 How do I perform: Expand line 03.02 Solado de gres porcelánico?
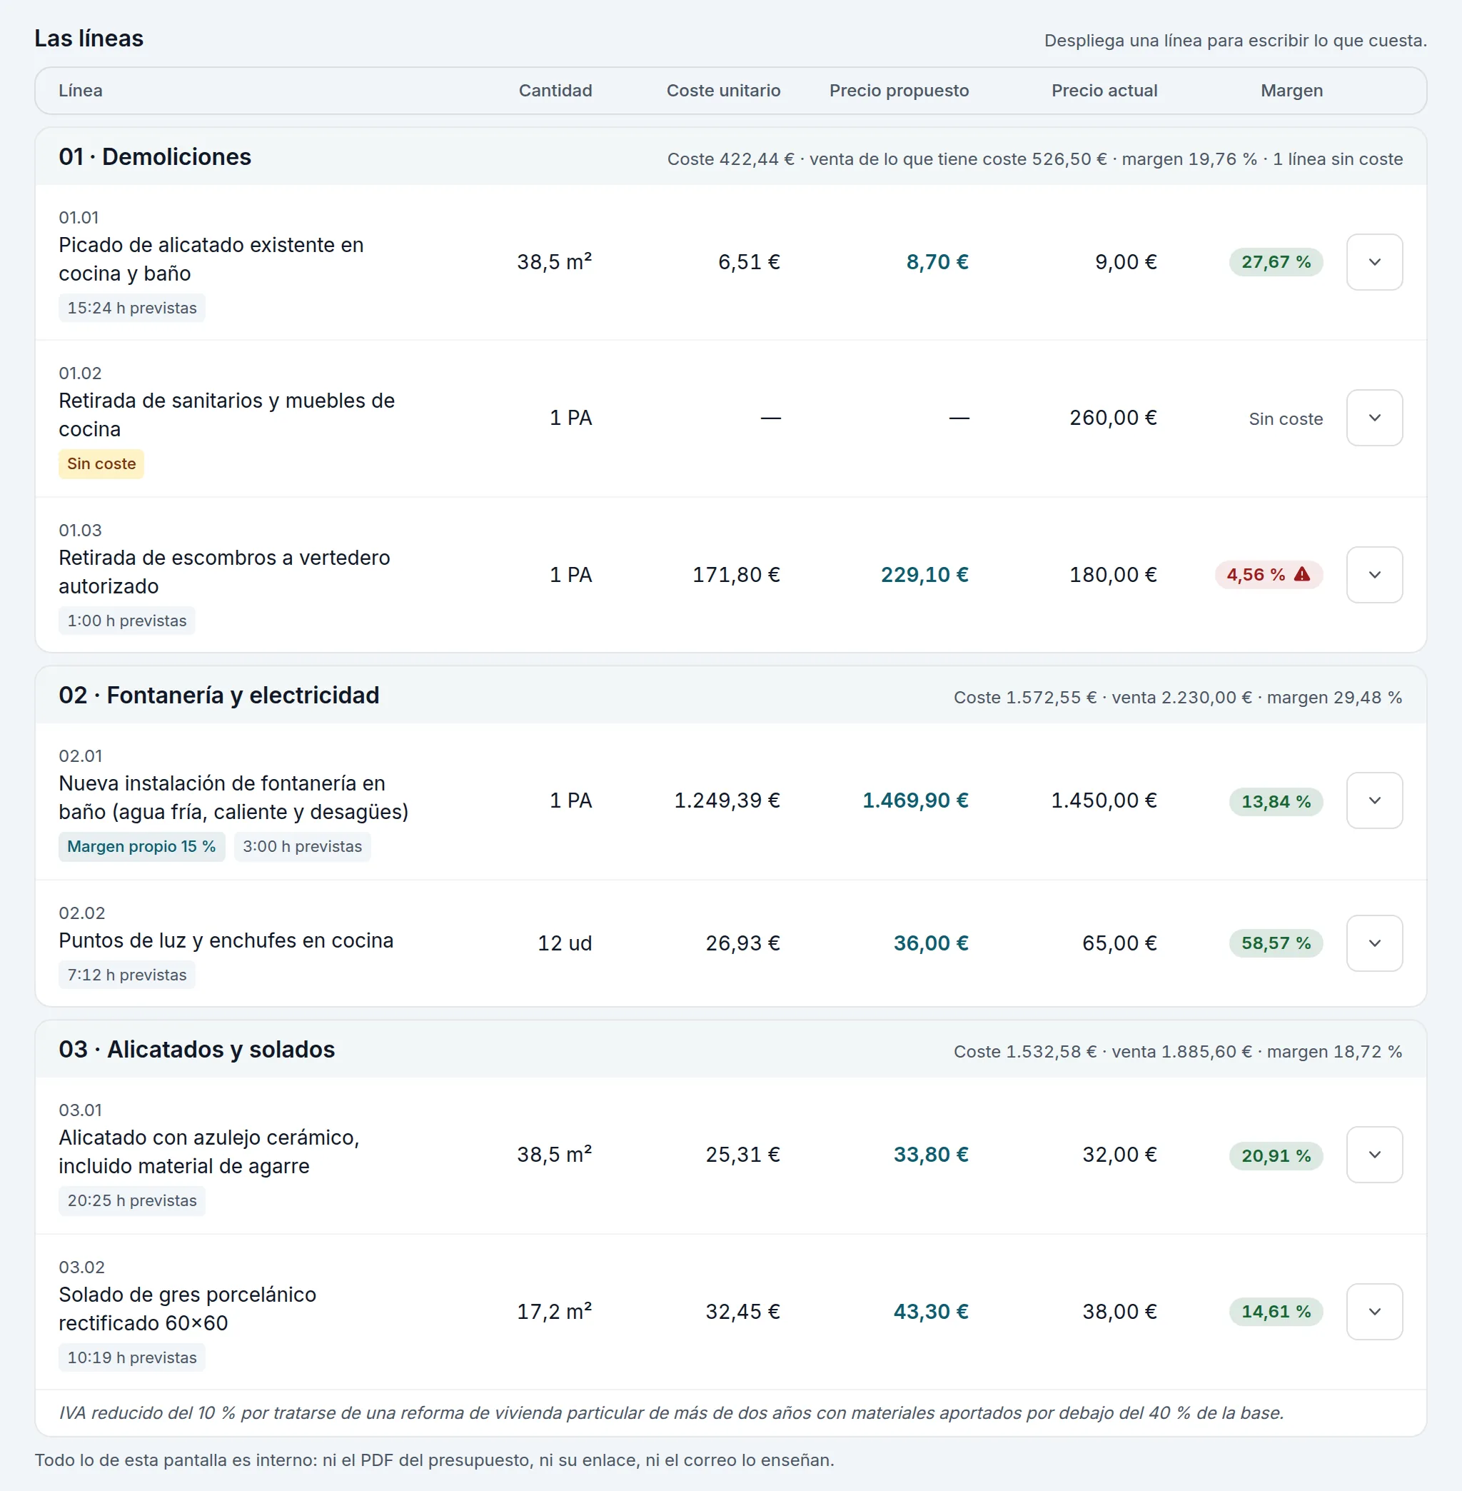1374,1311
